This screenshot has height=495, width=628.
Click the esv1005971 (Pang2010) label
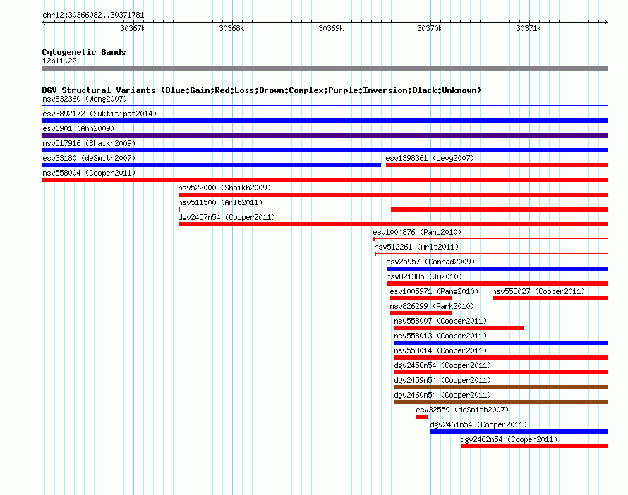pos(434,291)
